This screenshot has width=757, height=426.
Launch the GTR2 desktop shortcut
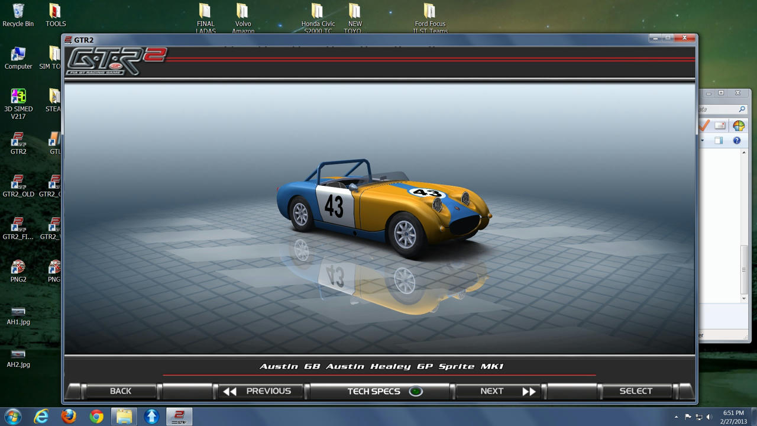[18, 143]
